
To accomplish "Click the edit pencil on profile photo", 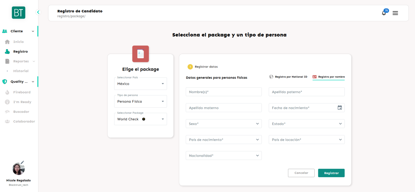I will 22,162.
